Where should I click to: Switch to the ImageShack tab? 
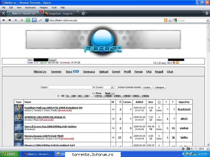[x=62, y=14]
